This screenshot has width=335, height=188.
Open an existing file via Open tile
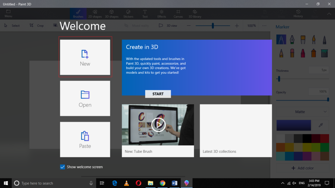tap(85, 98)
